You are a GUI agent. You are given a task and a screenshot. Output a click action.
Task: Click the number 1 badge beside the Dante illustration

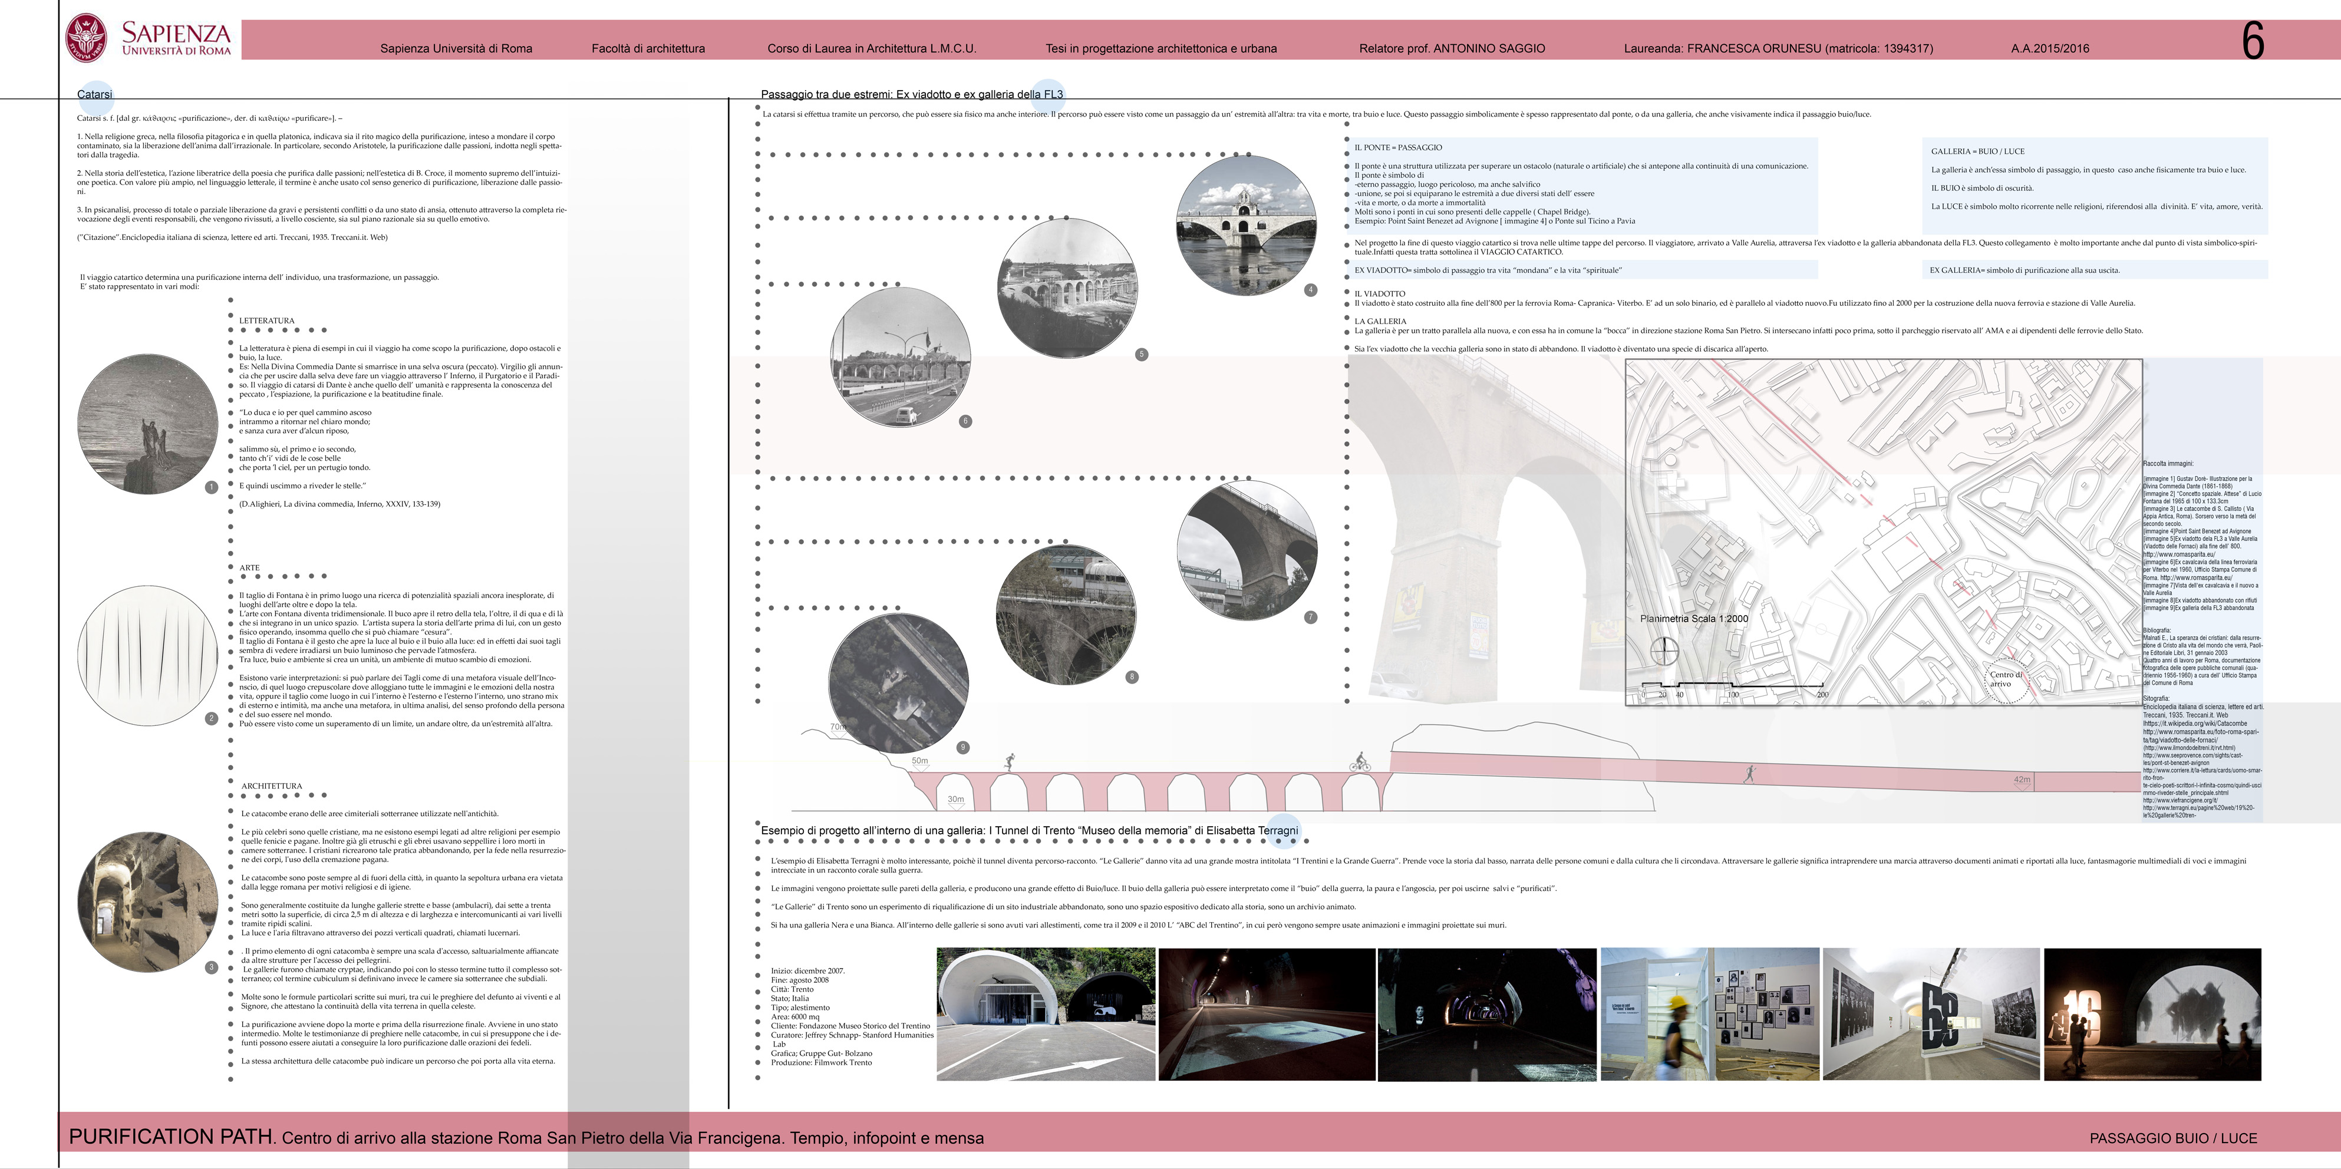[x=212, y=487]
